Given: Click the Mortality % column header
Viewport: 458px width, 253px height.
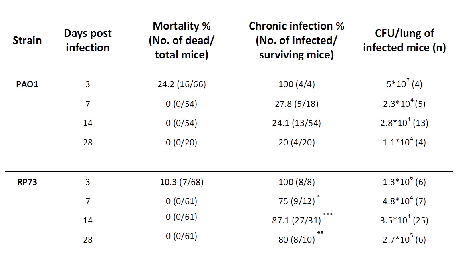Looking at the screenshot, I should [182, 40].
